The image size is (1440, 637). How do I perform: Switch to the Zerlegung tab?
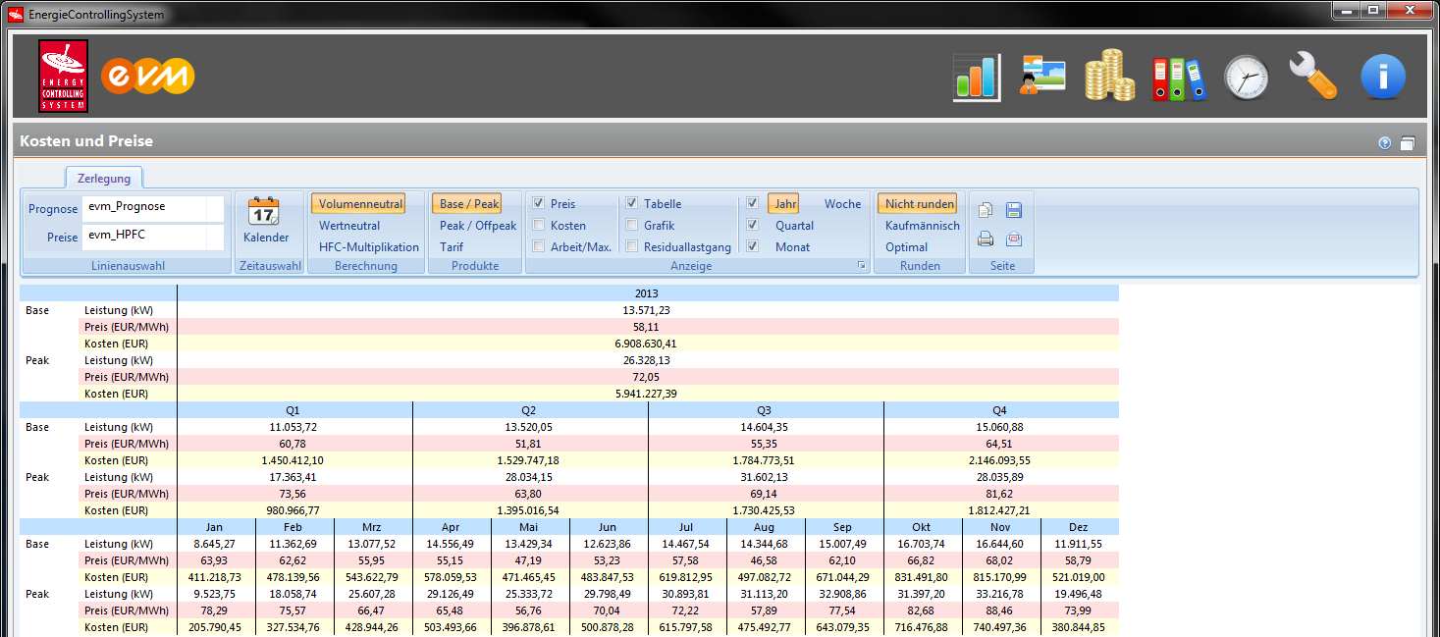(x=104, y=178)
